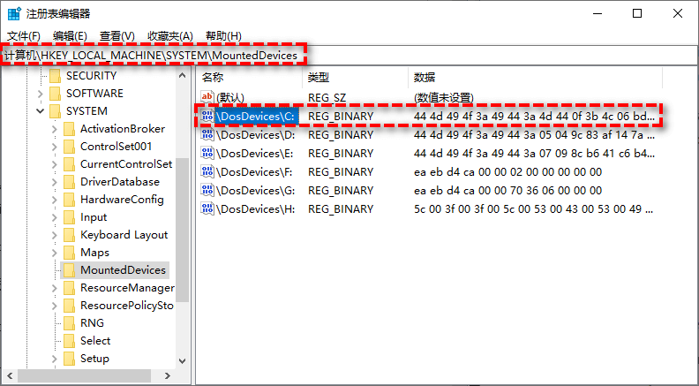Click the ControlSet001 folder icon

tap(69, 147)
